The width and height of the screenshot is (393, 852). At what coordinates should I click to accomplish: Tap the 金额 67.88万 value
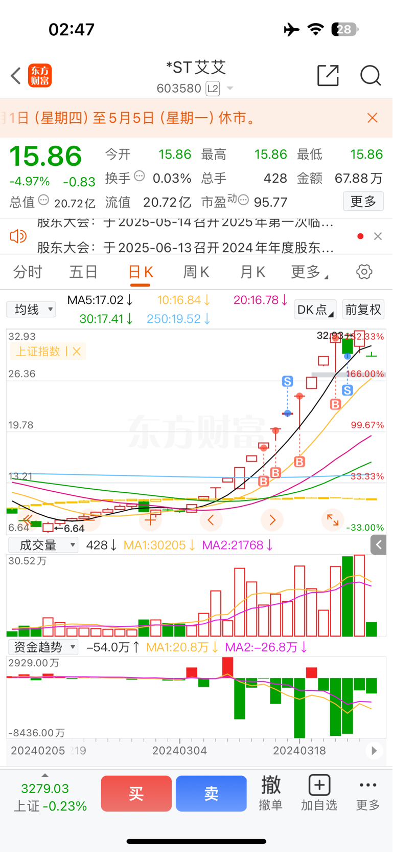(x=359, y=178)
